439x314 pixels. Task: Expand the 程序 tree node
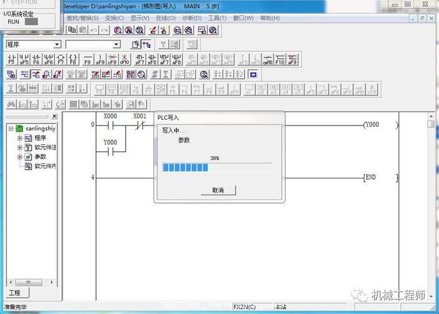20,138
